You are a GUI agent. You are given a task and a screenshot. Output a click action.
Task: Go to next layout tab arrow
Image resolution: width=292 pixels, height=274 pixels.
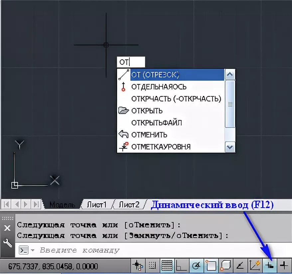26,205
